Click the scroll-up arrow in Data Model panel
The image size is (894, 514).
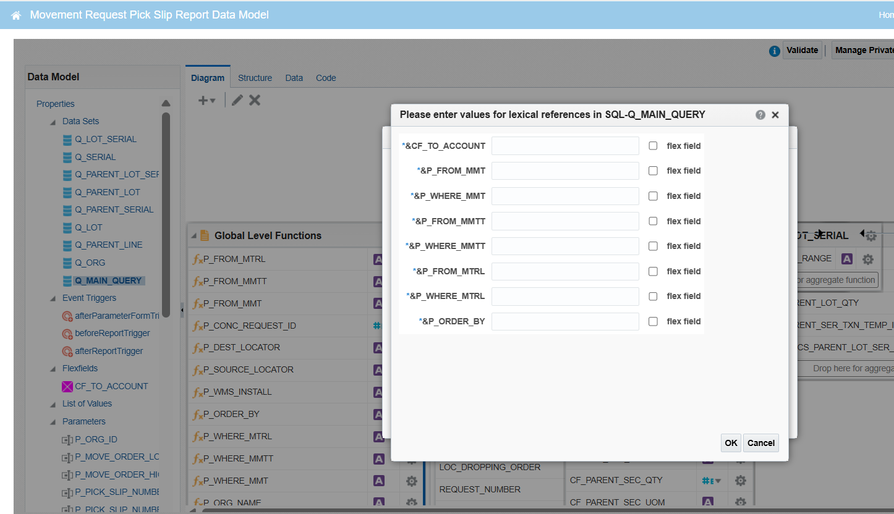[x=166, y=103]
